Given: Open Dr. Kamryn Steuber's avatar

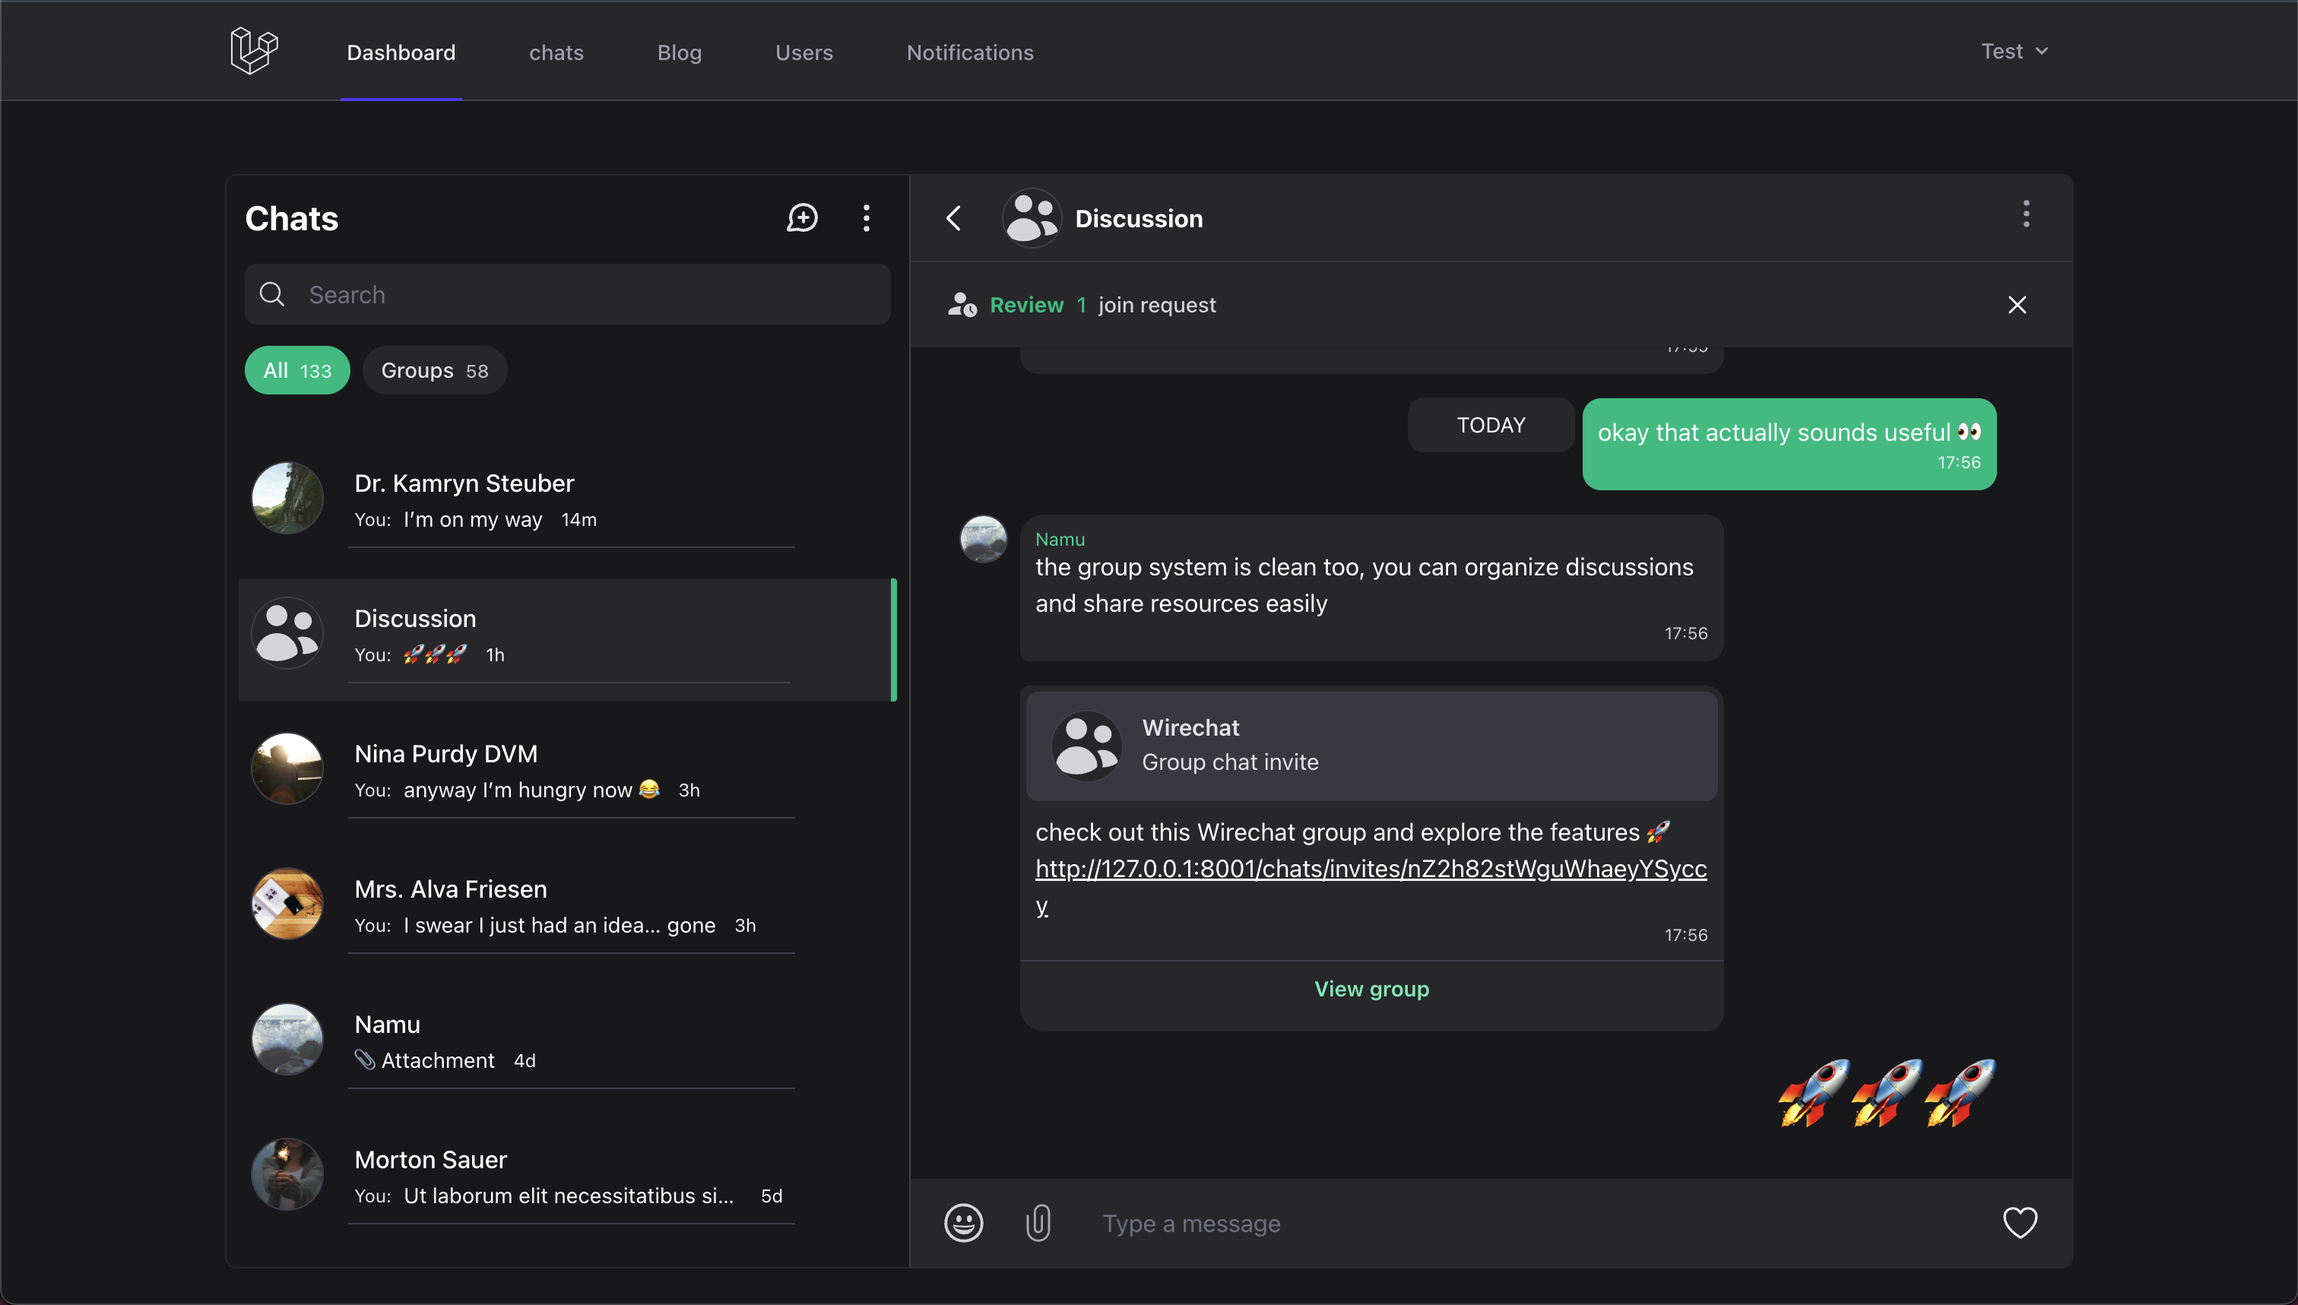Looking at the screenshot, I should (287, 499).
